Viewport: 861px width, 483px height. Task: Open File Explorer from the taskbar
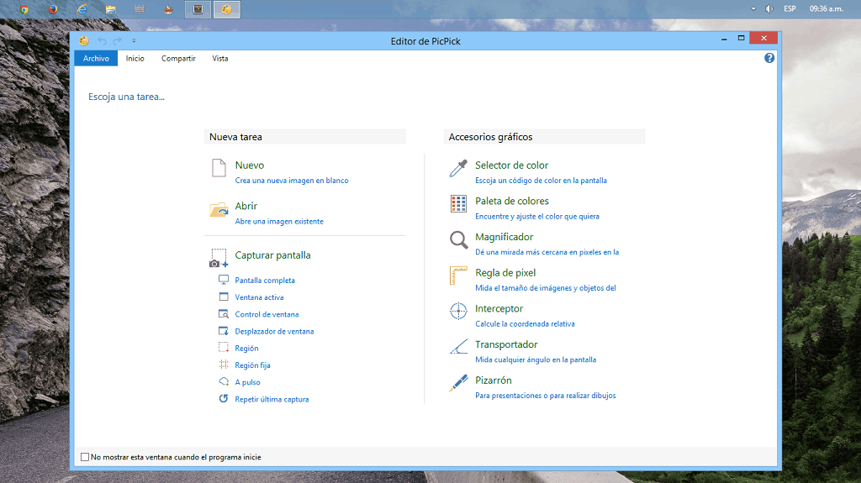click(111, 9)
